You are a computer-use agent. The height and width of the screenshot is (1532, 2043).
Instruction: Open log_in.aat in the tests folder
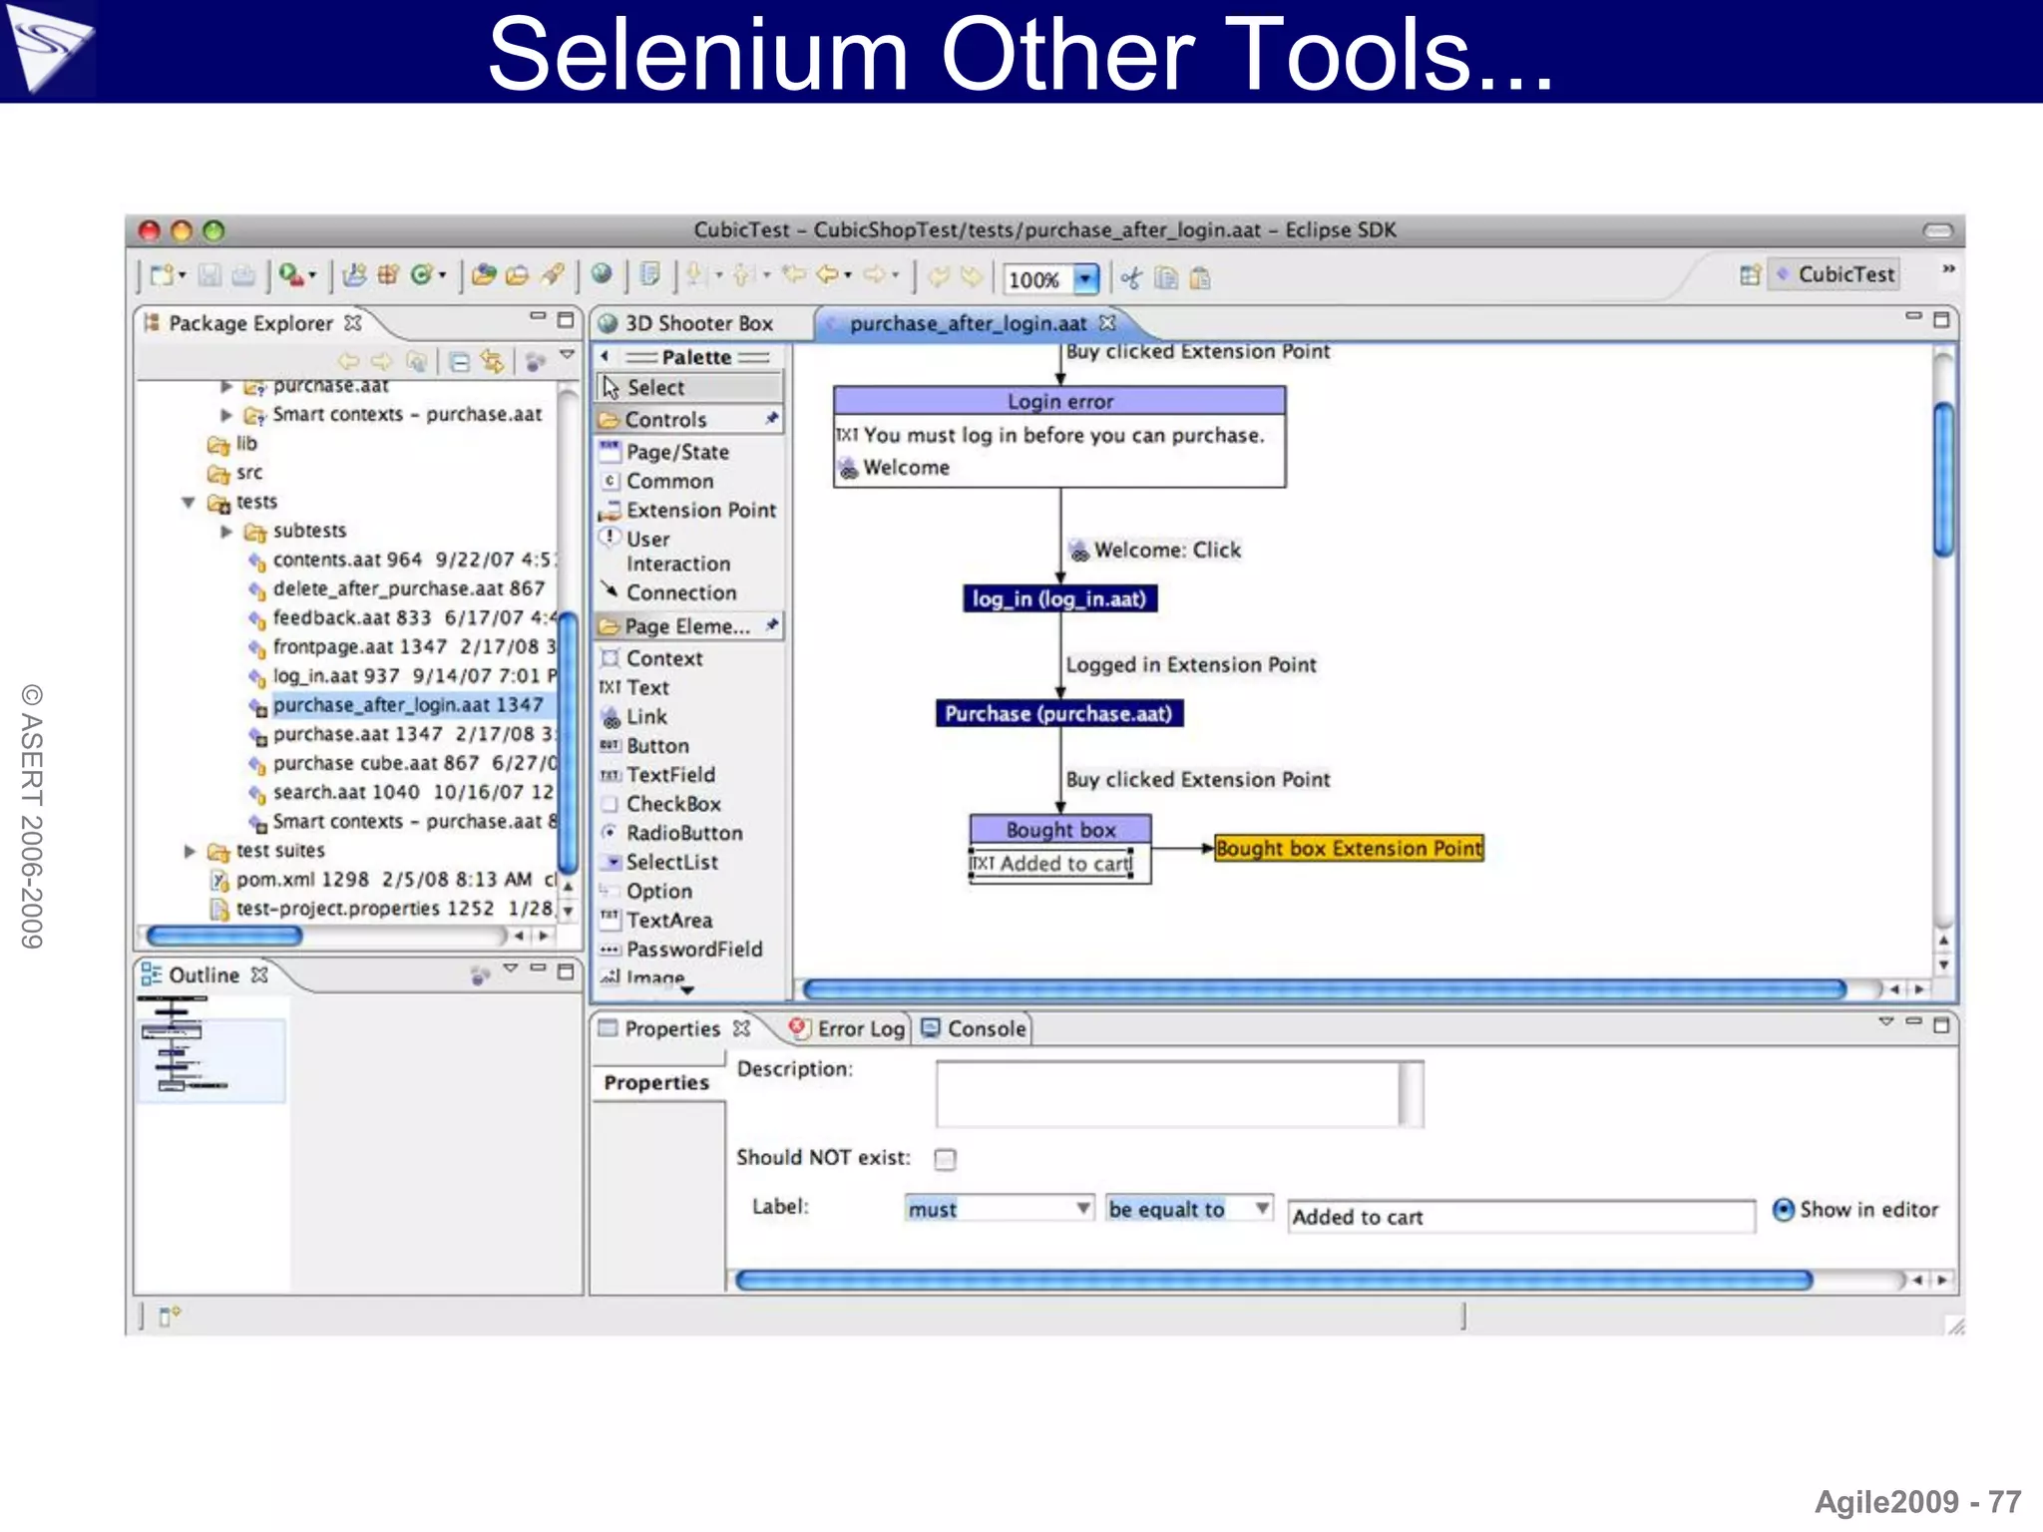[x=404, y=675]
